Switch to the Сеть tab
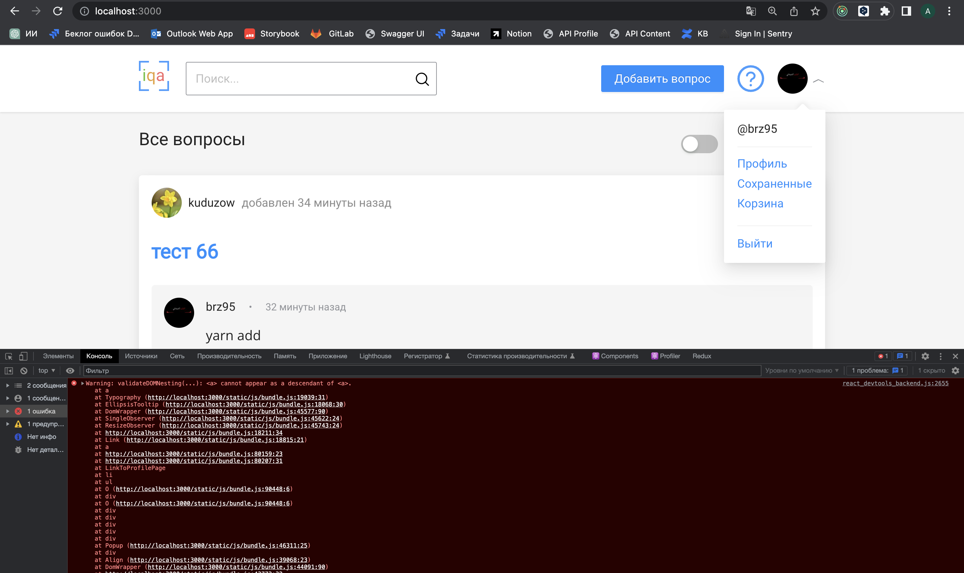Screen dimensions: 964x573 (177, 356)
